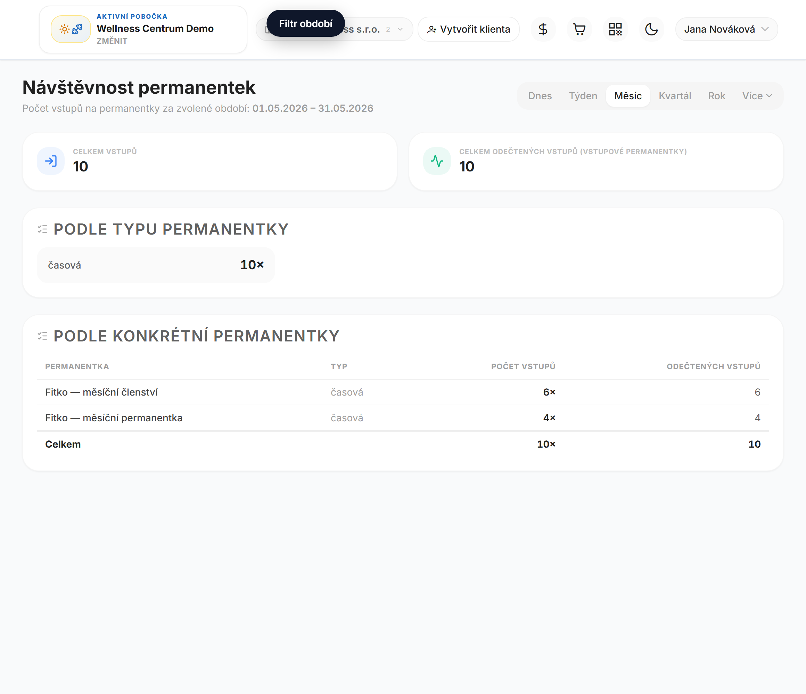Click the Wellness Centrum branch logo icon
The width and height of the screenshot is (806, 694).
point(71,29)
